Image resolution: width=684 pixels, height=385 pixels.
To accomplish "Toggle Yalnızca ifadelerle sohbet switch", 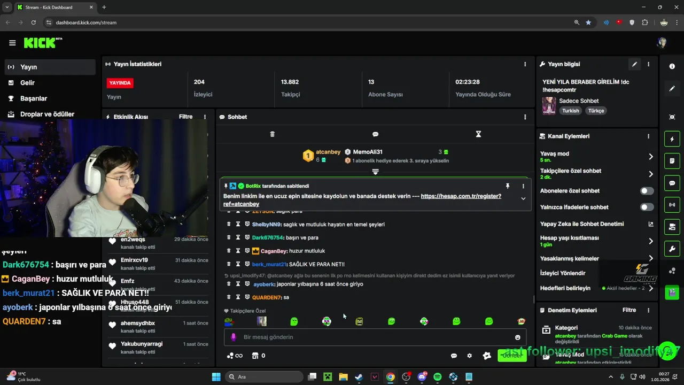I will point(647,207).
